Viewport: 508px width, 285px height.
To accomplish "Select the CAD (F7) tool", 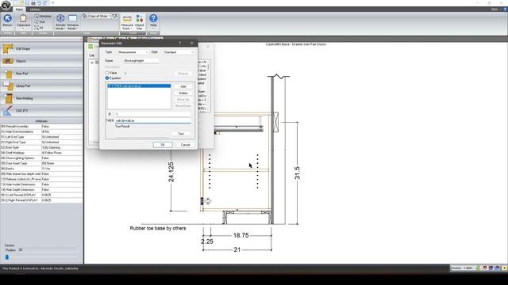I will [x=41, y=111].
